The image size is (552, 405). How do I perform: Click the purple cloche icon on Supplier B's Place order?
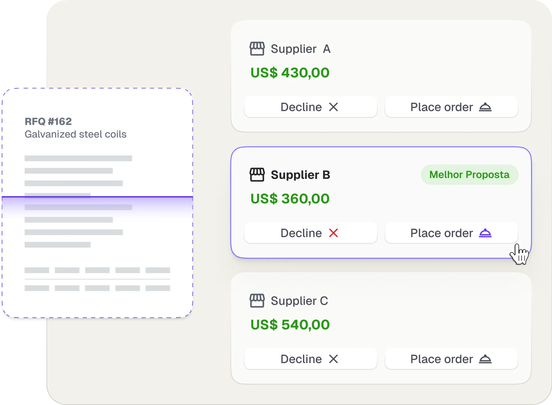pos(485,233)
